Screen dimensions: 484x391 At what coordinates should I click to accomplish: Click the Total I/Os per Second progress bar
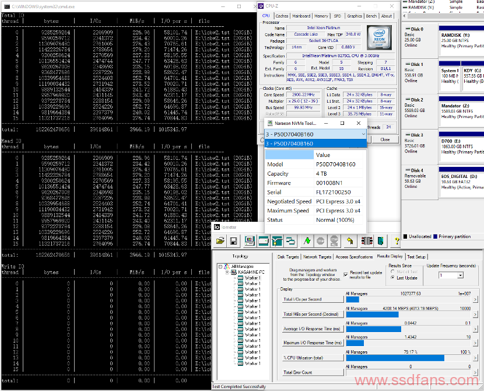(409, 299)
